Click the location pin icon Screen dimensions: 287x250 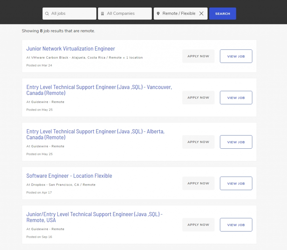coord(158,13)
